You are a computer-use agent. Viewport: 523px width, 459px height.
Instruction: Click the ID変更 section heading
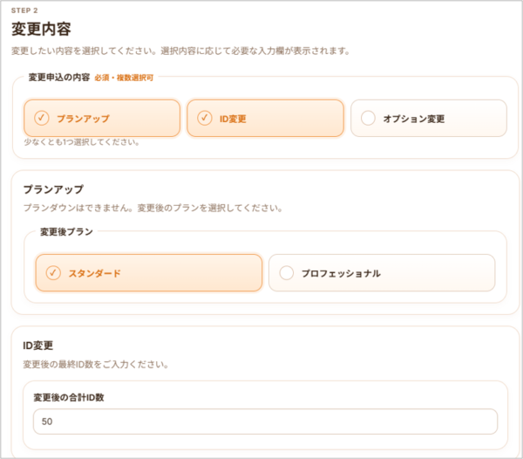coord(39,346)
